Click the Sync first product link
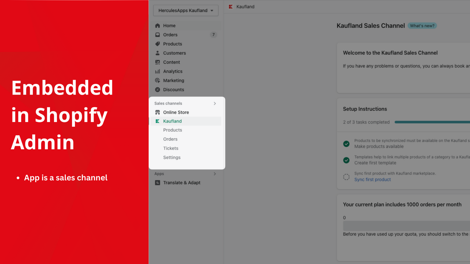470x264 pixels. 372,179
